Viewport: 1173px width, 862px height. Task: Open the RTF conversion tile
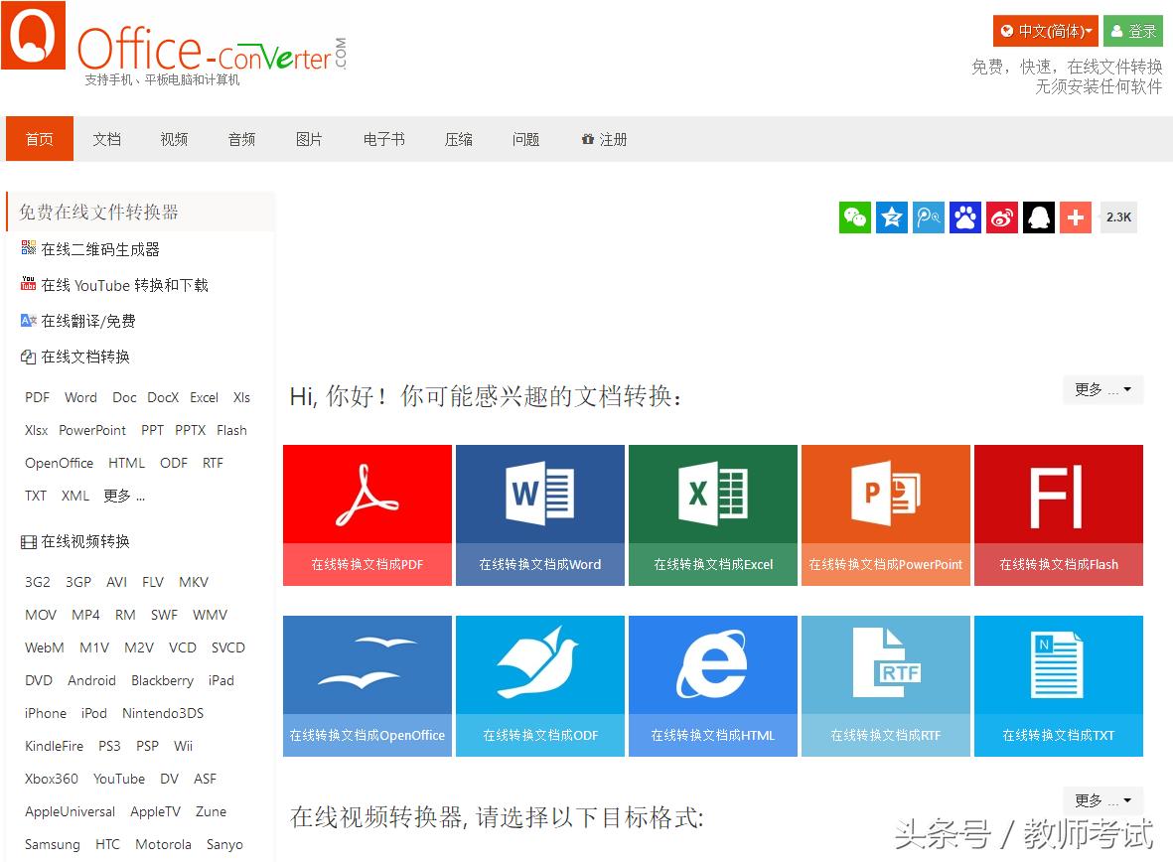pyautogui.click(x=886, y=686)
